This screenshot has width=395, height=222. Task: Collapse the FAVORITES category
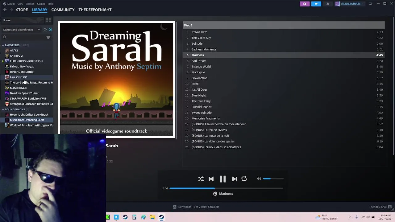click(x=3, y=45)
